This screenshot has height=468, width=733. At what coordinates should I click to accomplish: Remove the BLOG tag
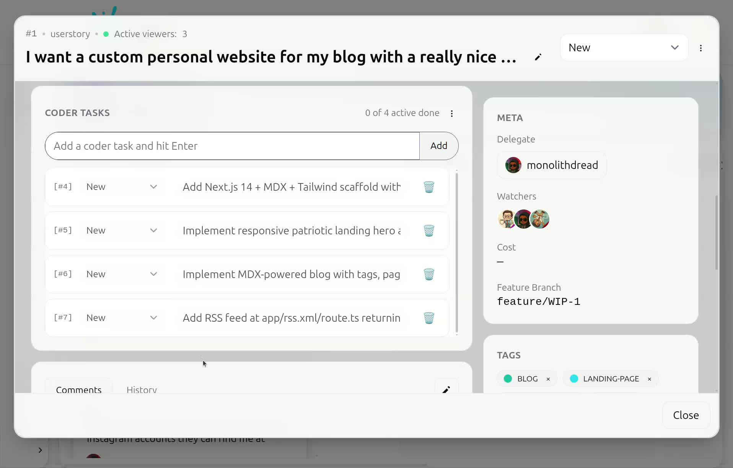pyautogui.click(x=548, y=379)
